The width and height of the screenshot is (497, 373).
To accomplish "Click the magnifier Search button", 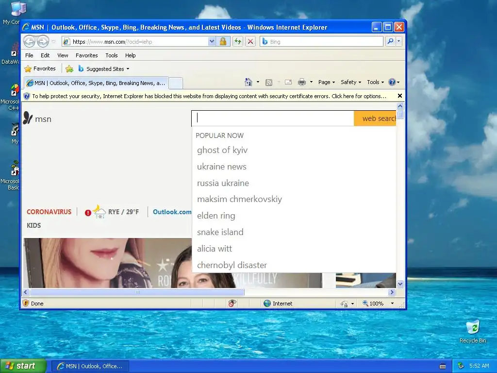I will pyautogui.click(x=391, y=42).
